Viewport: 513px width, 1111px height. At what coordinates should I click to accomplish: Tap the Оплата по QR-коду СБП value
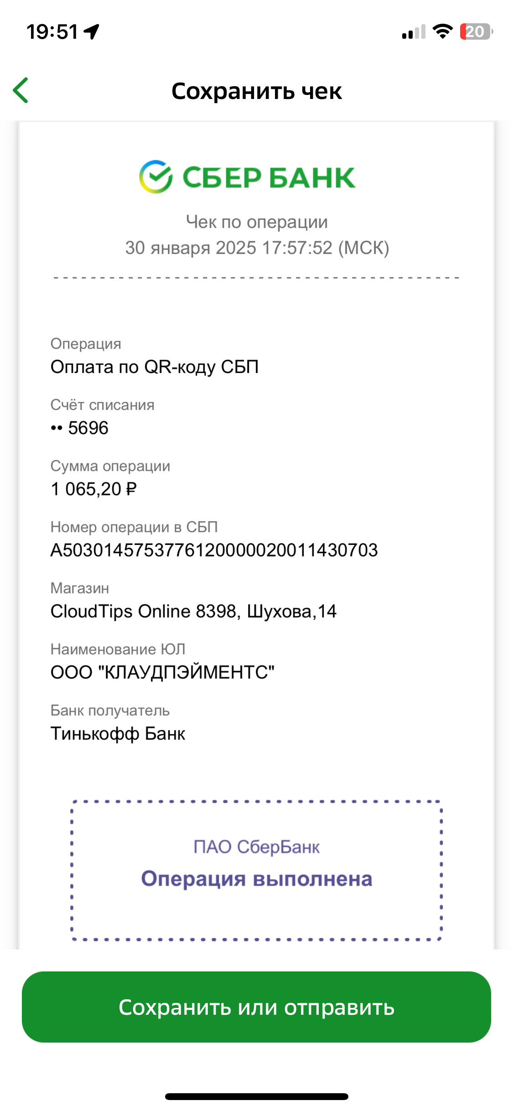[x=155, y=367]
